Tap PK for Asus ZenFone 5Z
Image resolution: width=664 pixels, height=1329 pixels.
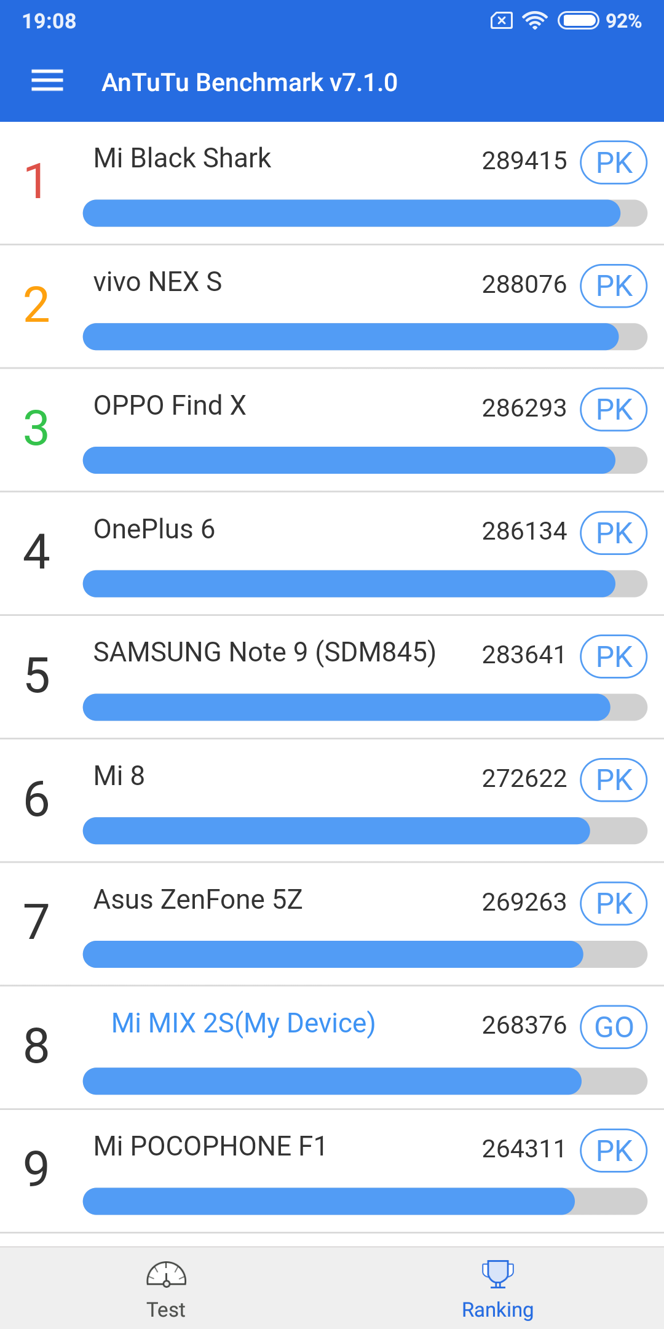tap(614, 904)
